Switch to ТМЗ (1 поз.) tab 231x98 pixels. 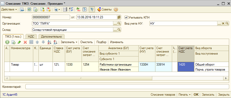click(x=13, y=37)
